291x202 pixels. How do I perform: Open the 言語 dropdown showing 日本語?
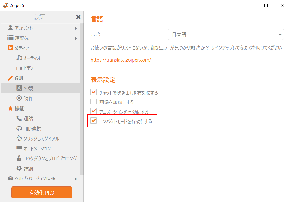pos(226,34)
